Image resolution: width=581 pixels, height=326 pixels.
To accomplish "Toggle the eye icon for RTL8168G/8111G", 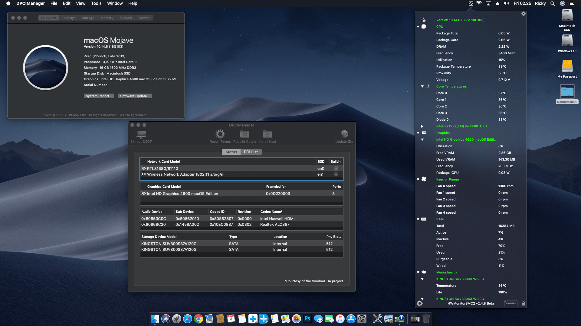I will point(144,168).
